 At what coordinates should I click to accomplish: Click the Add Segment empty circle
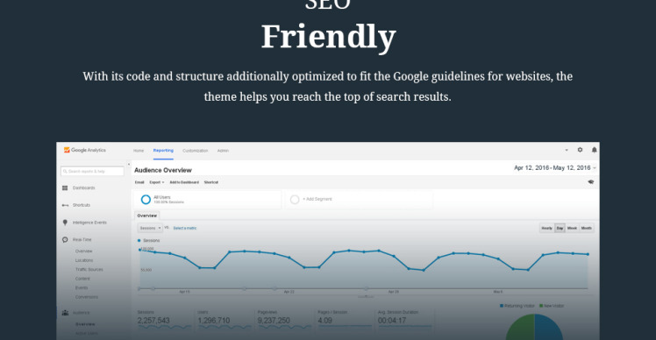(295, 200)
